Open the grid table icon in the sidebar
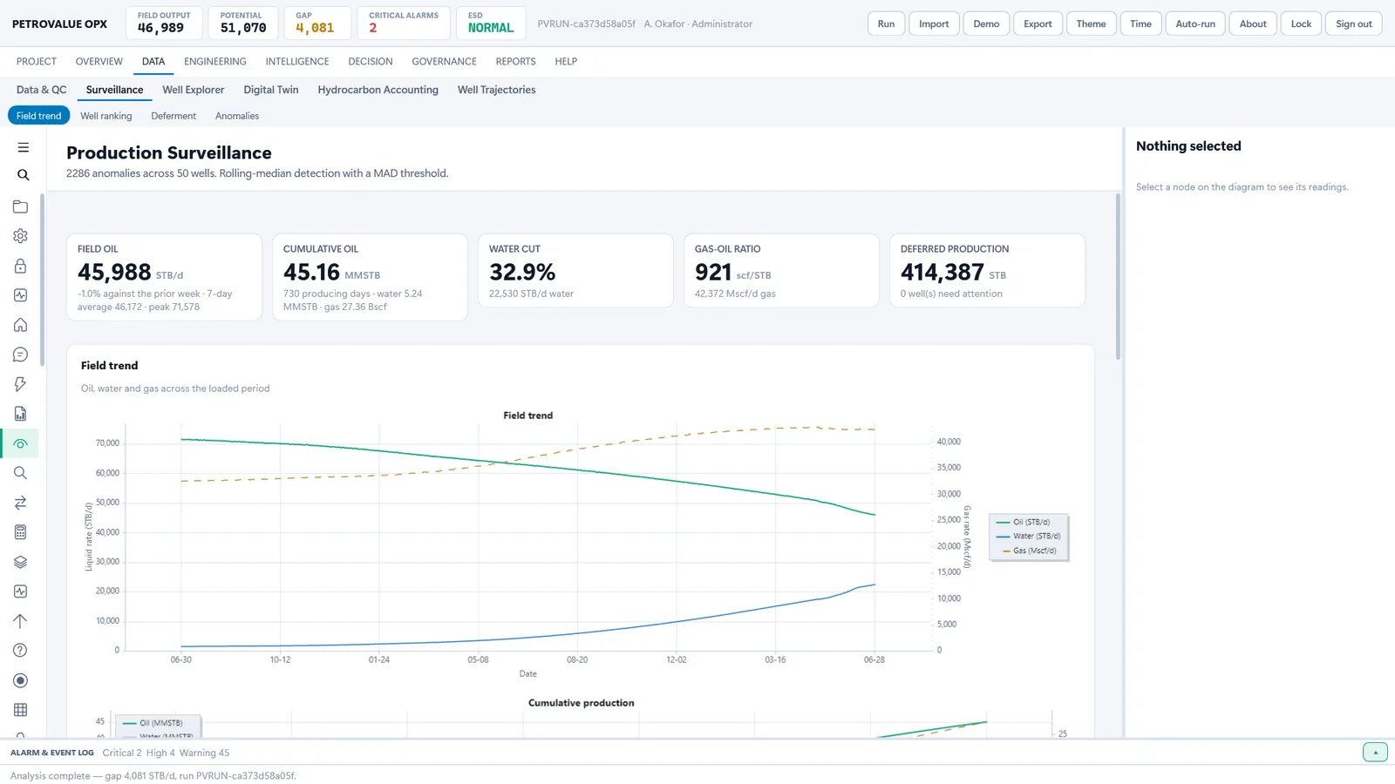This screenshot has height=784, width=1395. [x=20, y=710]
